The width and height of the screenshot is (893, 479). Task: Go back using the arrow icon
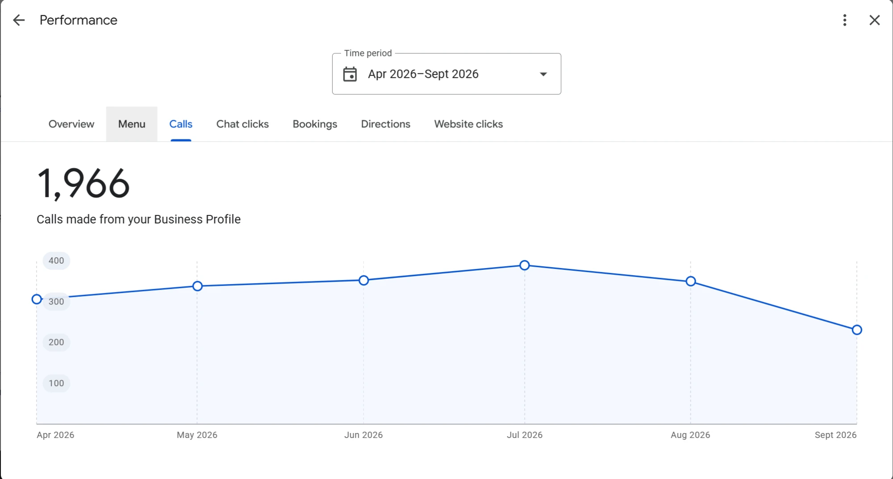pyautogui.click(x=19, y=20)
